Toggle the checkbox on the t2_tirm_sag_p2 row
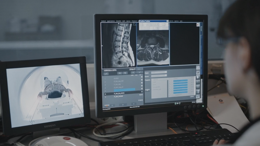 click(x=142, y=86)
